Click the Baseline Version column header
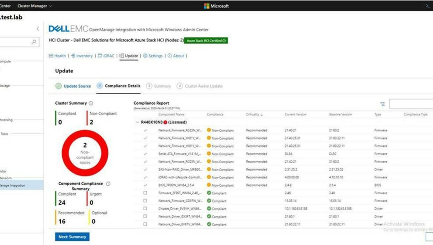Image resolution: width=433 pixels, height=245 pixels. pos(340,114)
